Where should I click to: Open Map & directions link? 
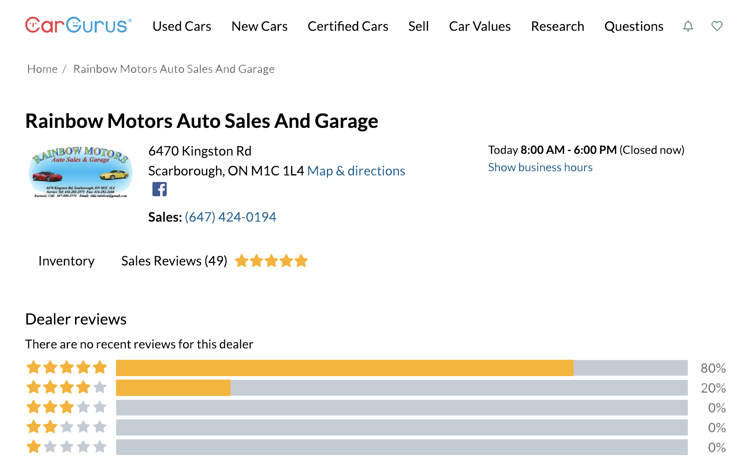pyautogui.click(x=356, y=171)
